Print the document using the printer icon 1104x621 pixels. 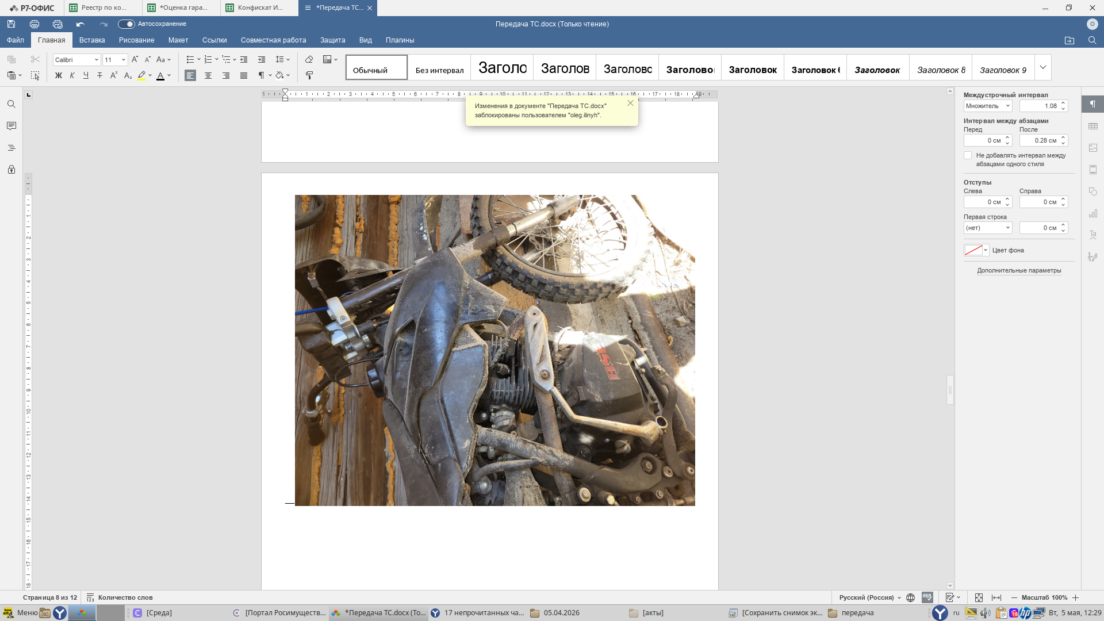pyautogui.click(x=34, y=24)
